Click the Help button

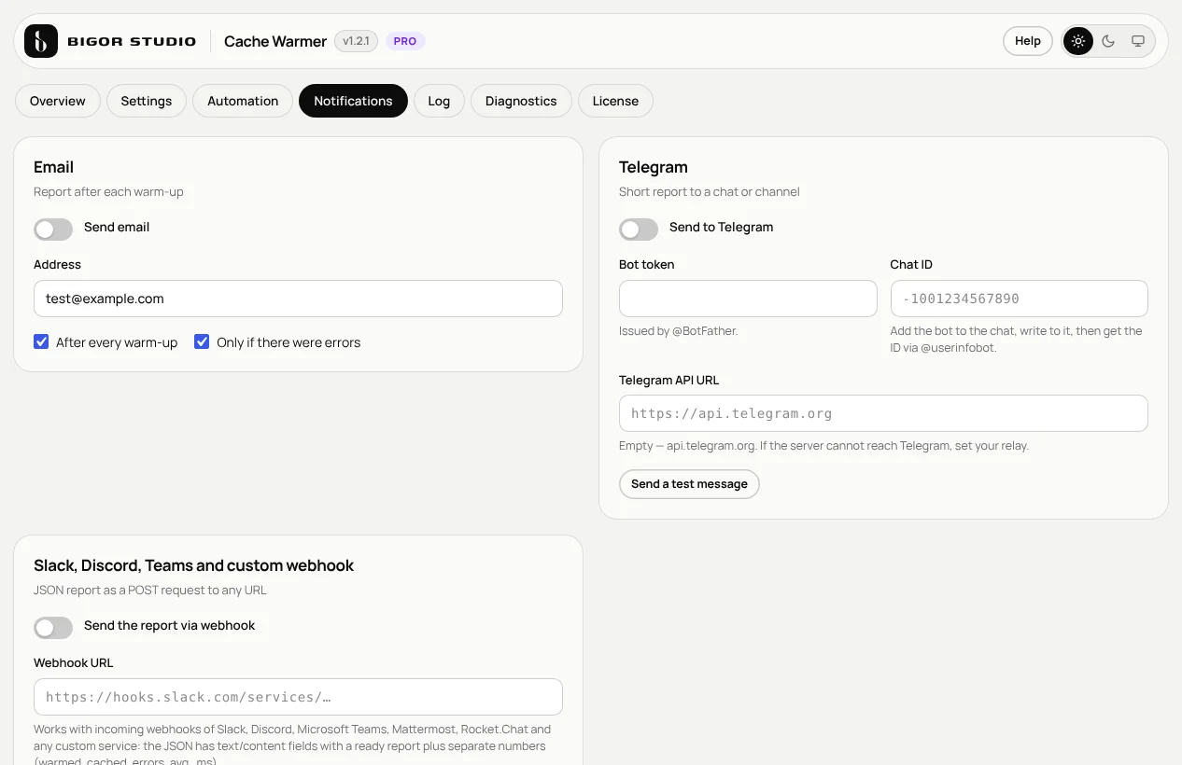pyautogui.click(x=1028, y=41)
